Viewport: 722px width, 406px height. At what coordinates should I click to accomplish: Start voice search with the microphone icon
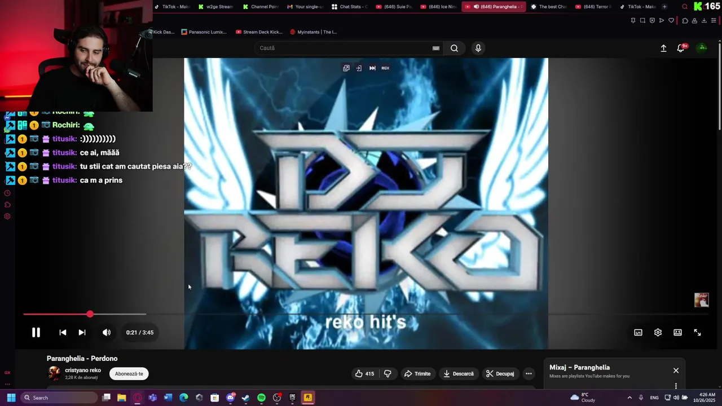click(x=478, y=48)
